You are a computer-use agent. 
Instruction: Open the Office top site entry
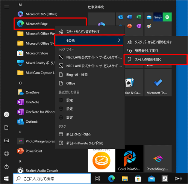tap(90, 83)
